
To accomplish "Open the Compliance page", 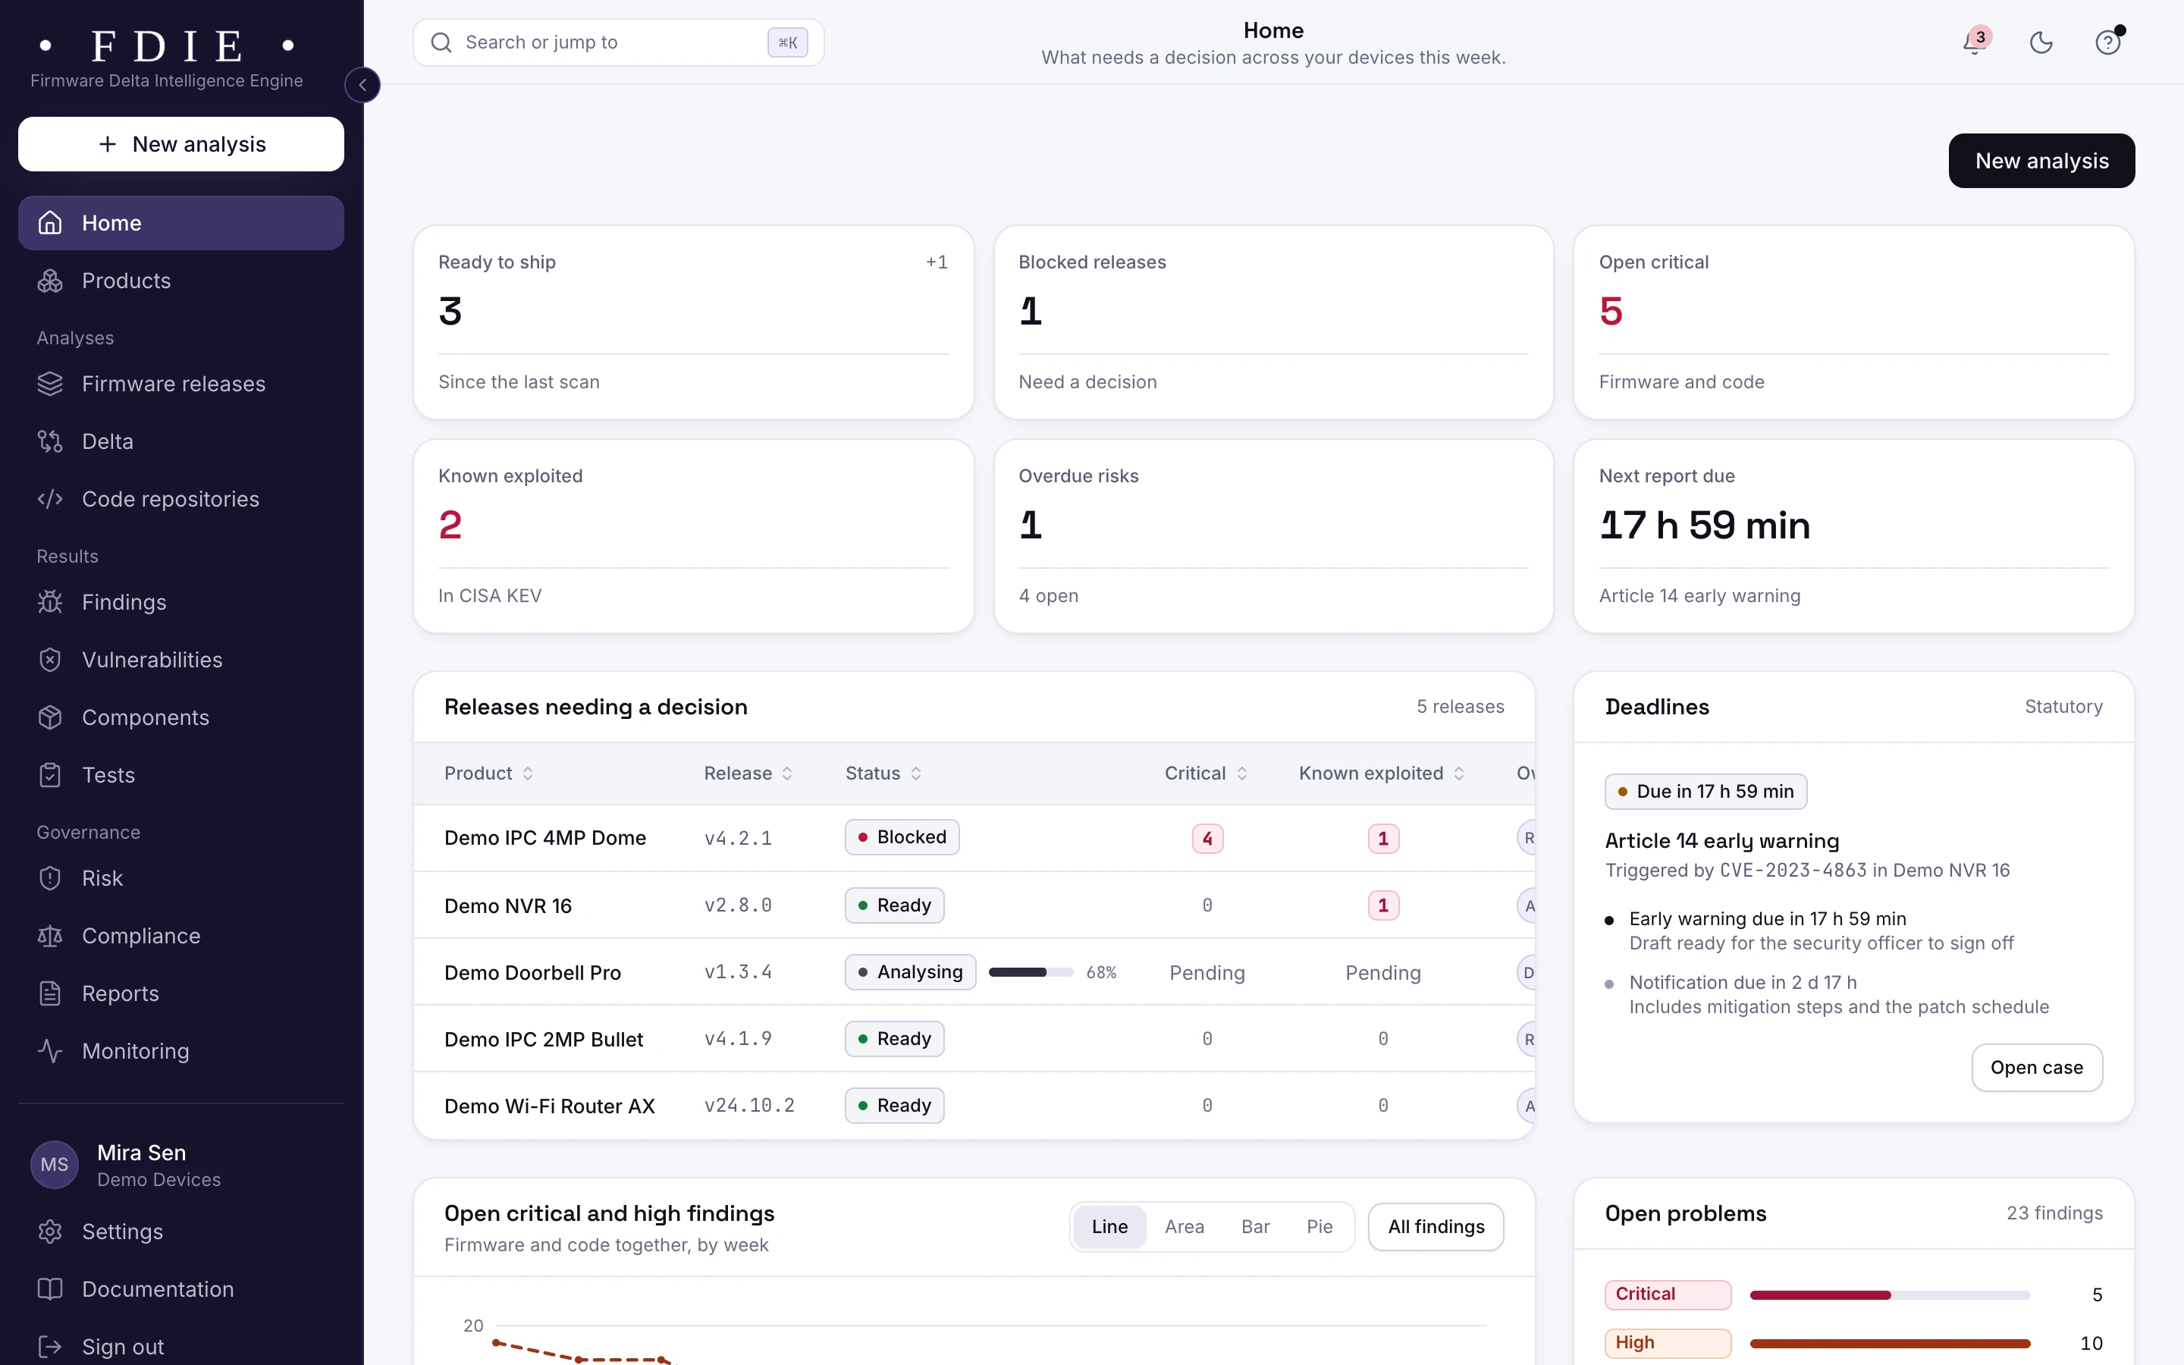I will [180, 937].
